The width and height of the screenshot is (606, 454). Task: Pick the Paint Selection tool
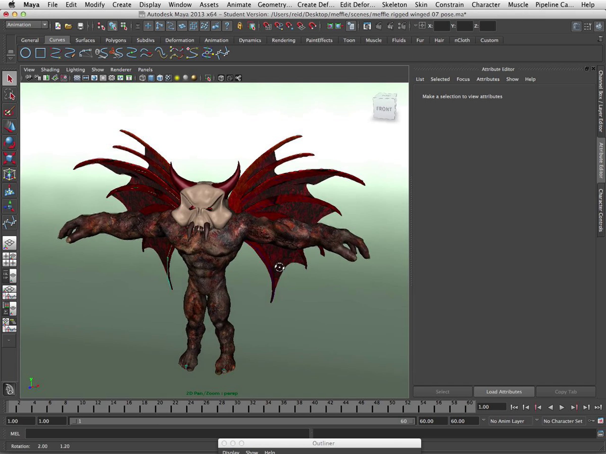click(10, 111)
